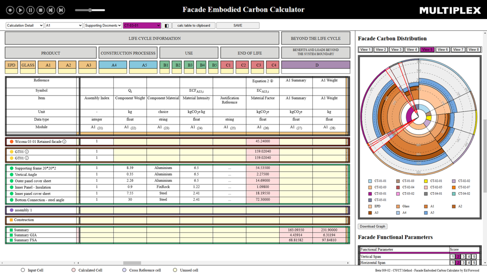Viewport: 487px width, 274px height.
Task: Click green dot beside Bottom Connection - steel angle
Action: (11, 200)
